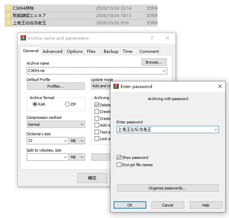The width and height of the screenshot is (229, 218).
Task: Click the date 2026/10/26 0:16
Action: tap(113, 23)
